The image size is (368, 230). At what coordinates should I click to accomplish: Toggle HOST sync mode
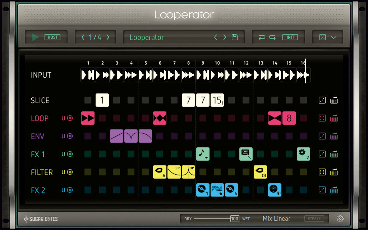coord(52,37)
